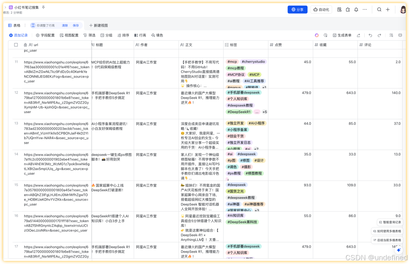This screenshot has height=264, width=409.
Task: Open the top-bar three-dot more menu
Action: pos(365,9)
